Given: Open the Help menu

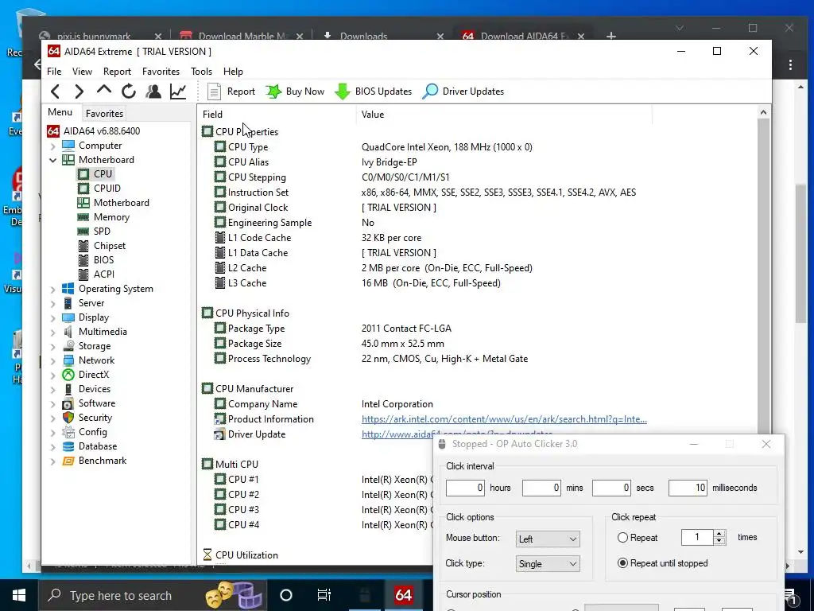Looking at the screenshot, I should pyautogui.click(x=233, y=72).
